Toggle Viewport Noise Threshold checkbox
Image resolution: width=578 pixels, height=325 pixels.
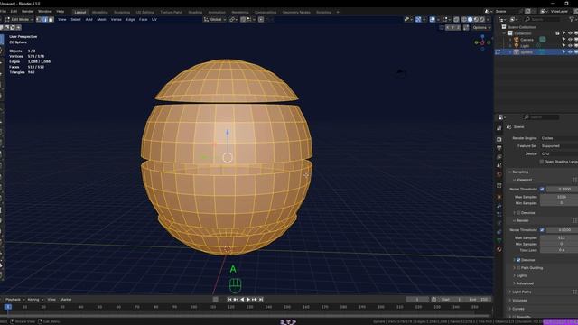click(542, 189)
